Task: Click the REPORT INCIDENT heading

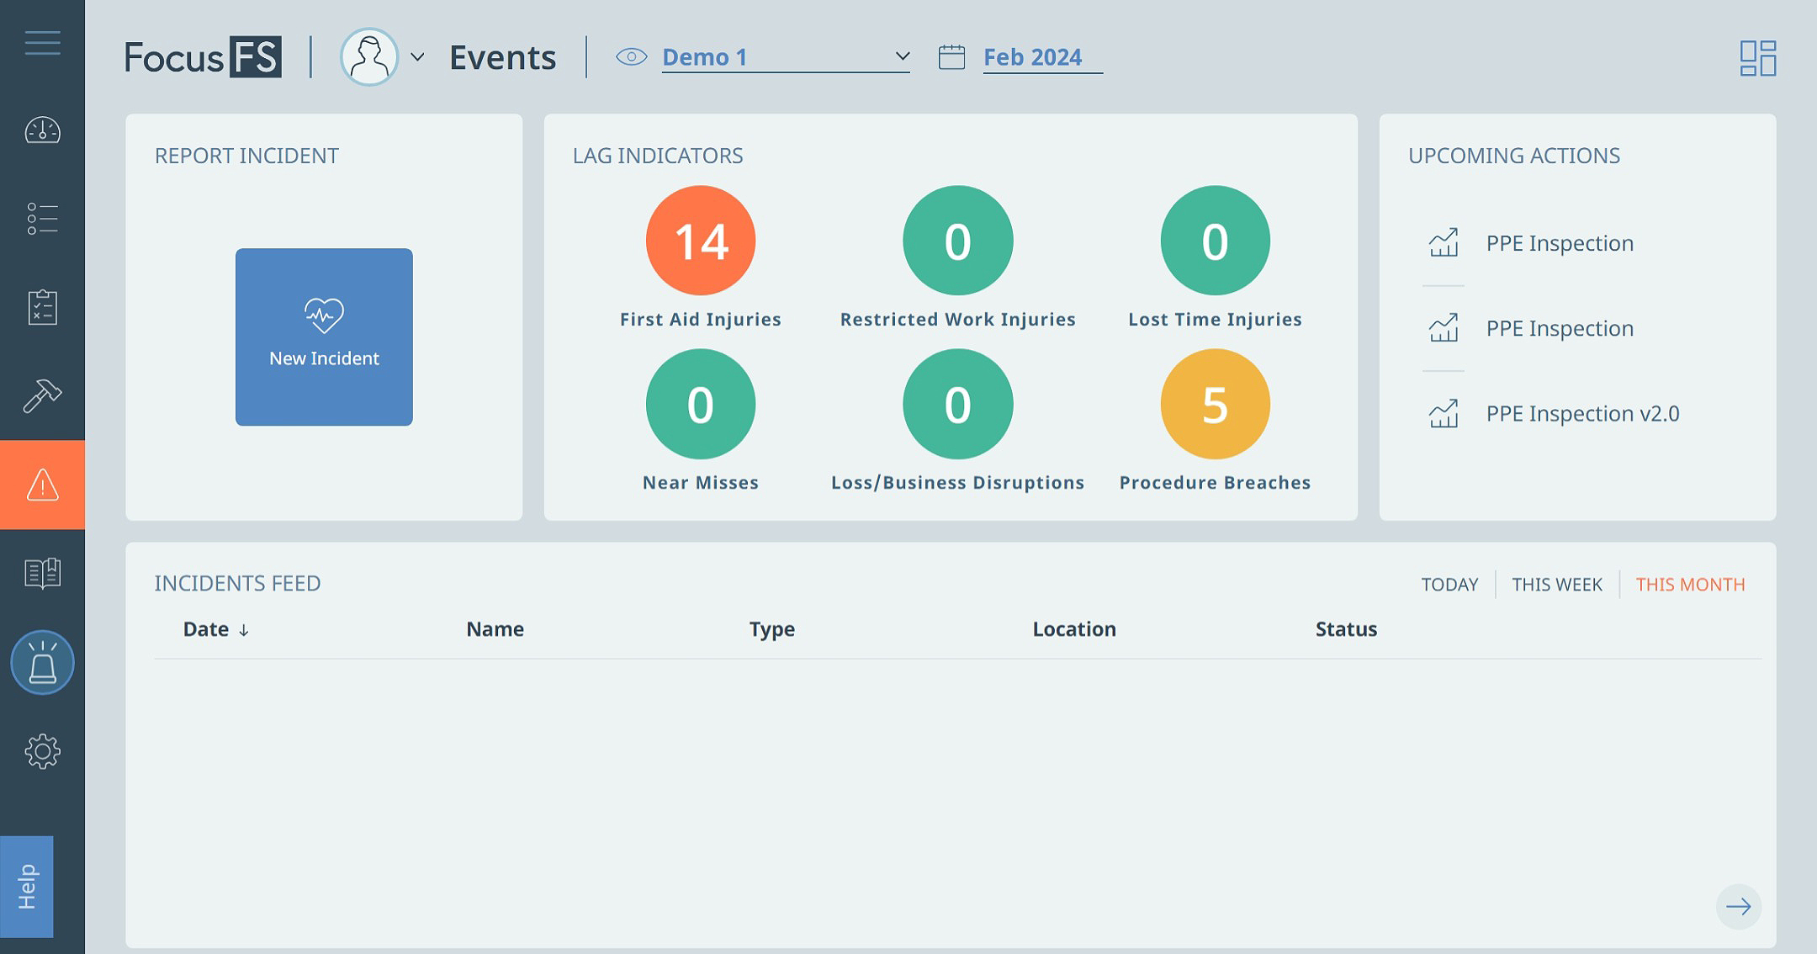Action: (x=246, y=156)
